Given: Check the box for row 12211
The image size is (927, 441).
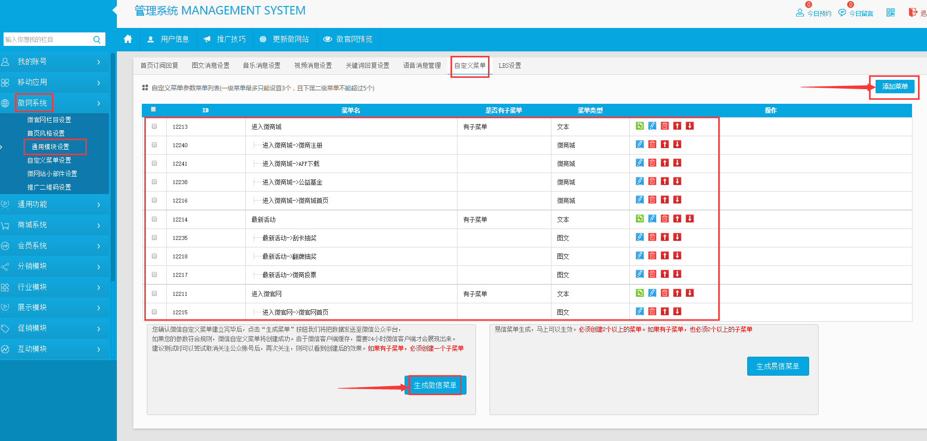Looking at the screenshot, I should [154, 293].
